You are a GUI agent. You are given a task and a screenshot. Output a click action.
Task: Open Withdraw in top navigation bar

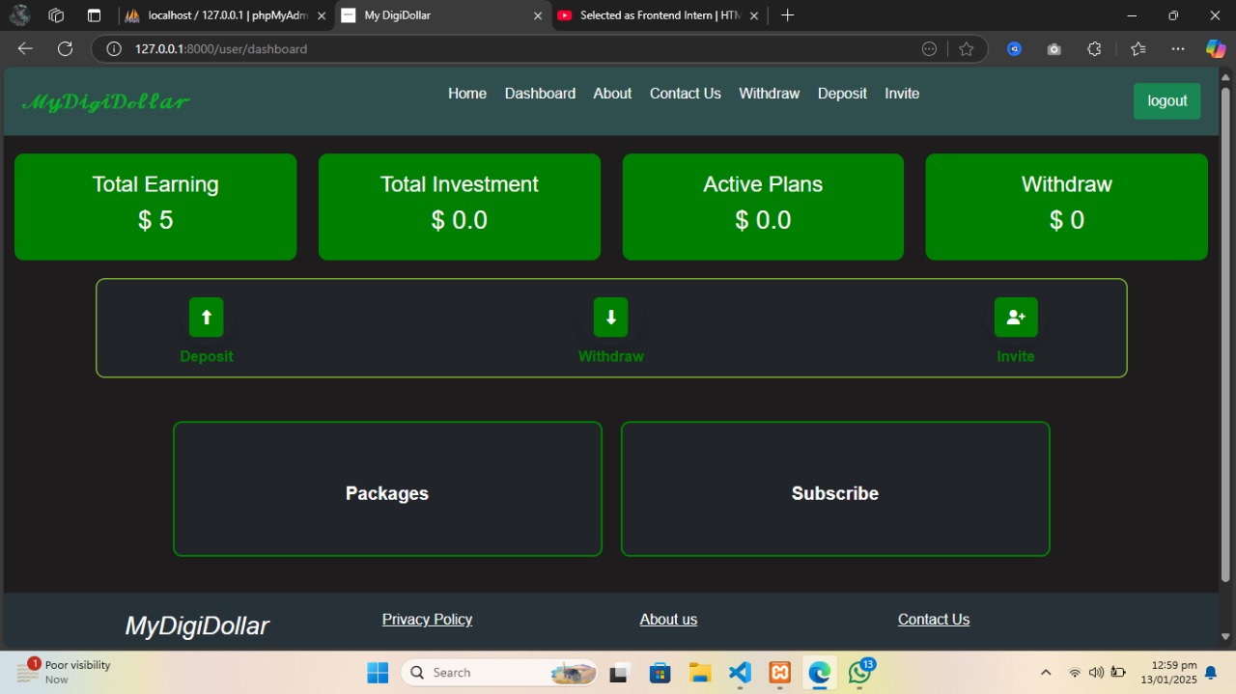tap(770, 94)
